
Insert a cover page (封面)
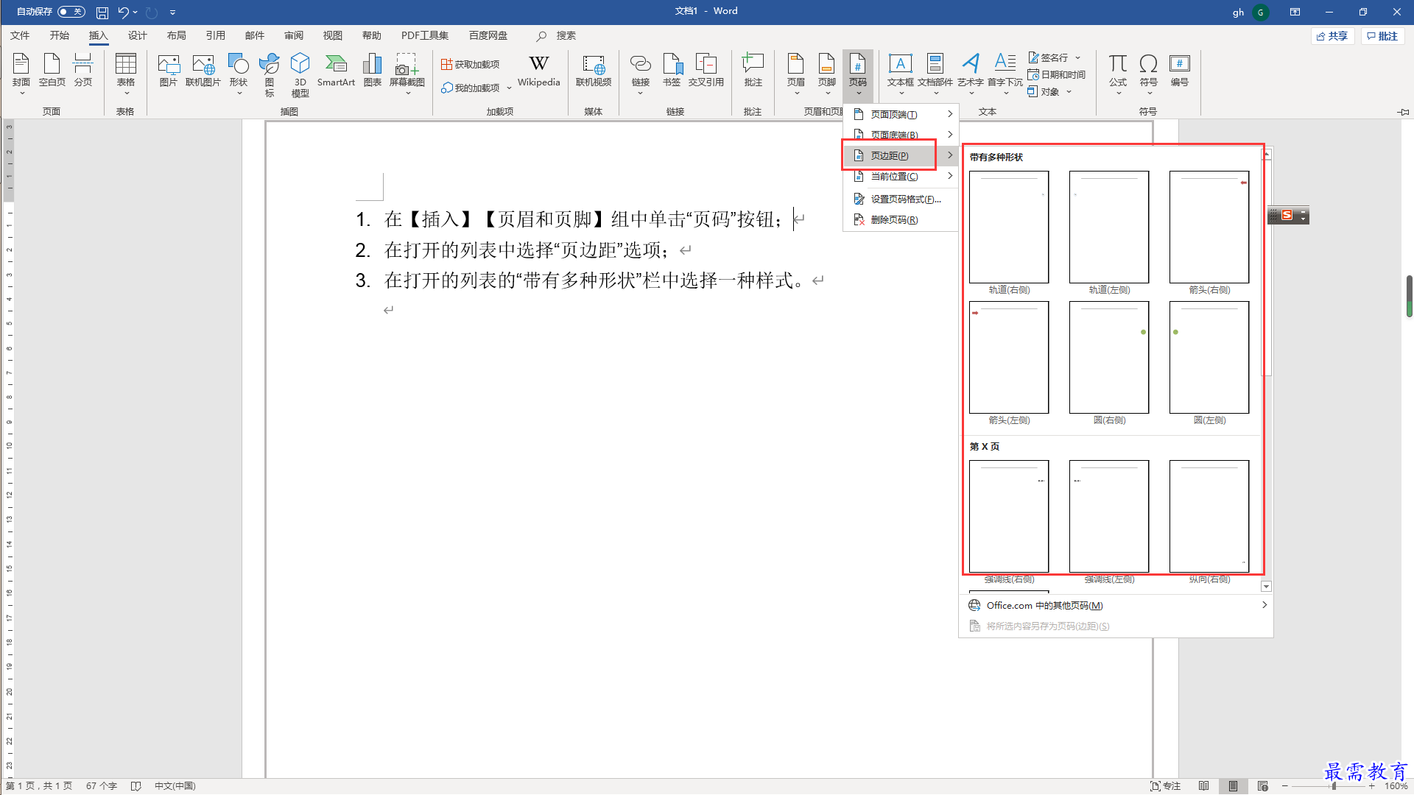coord(21,74)
